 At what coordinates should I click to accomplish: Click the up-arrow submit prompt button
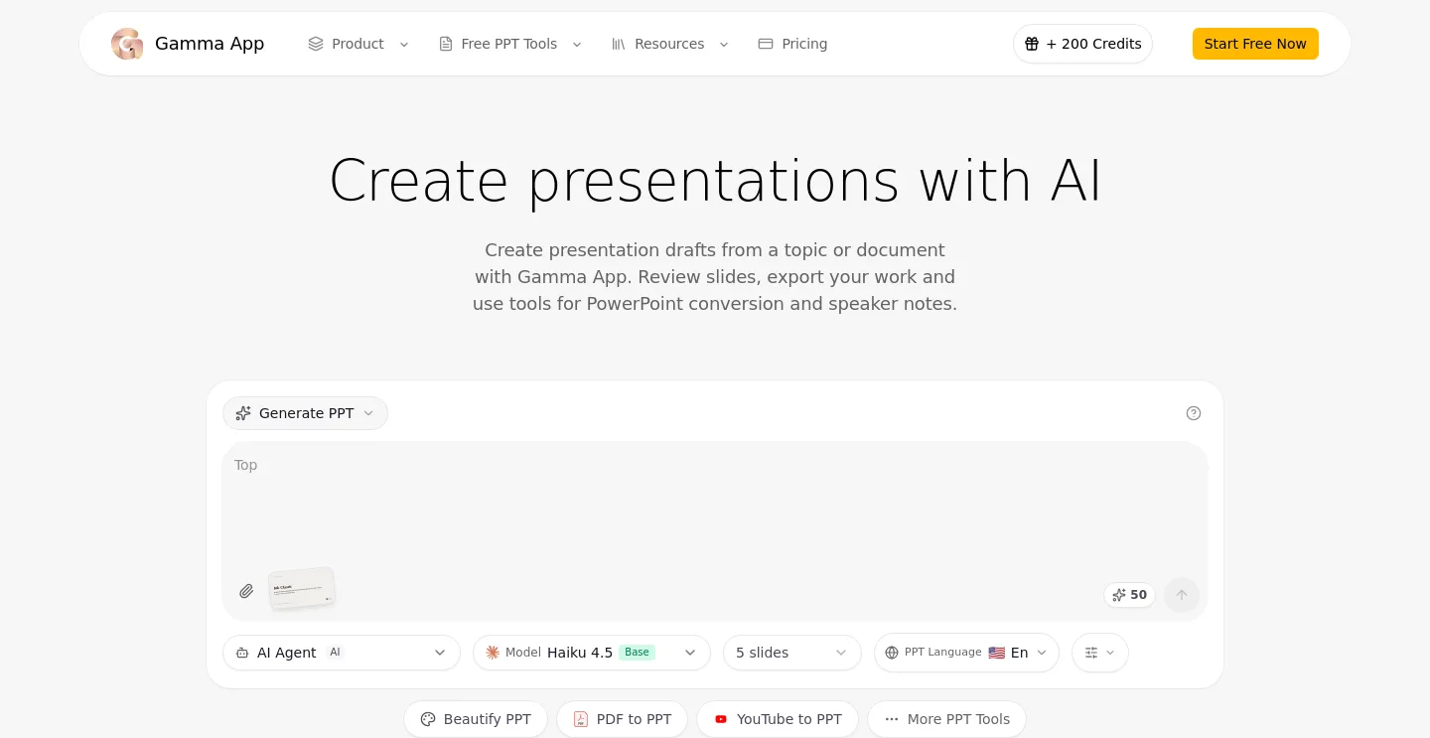click(1182, 595)
